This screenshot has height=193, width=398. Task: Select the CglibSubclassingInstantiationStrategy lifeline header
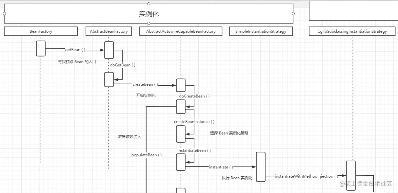point(352,31)
